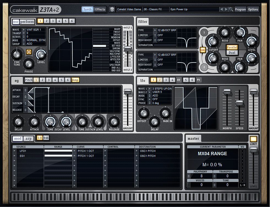Click the EG decay LEVEL knob
Viewport: 270px width, 207px height.
click(66, 122)
